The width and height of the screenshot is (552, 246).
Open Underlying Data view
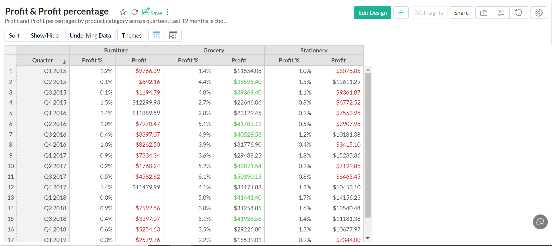pyautogui.click(x=90, y=35)
